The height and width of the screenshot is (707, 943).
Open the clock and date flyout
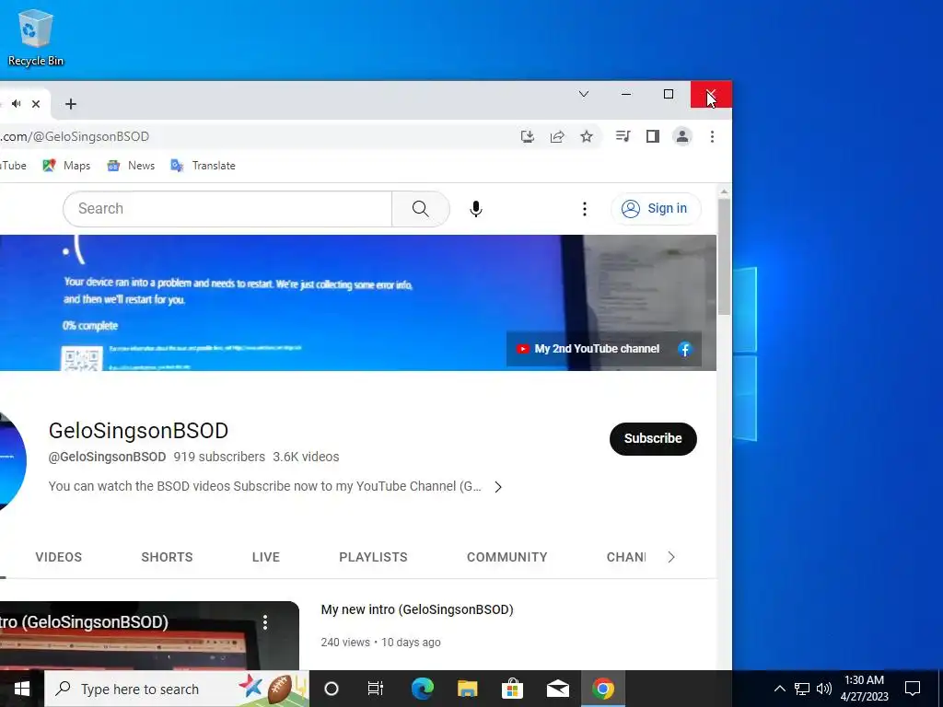pyautogui.click(x=864, y=689)
